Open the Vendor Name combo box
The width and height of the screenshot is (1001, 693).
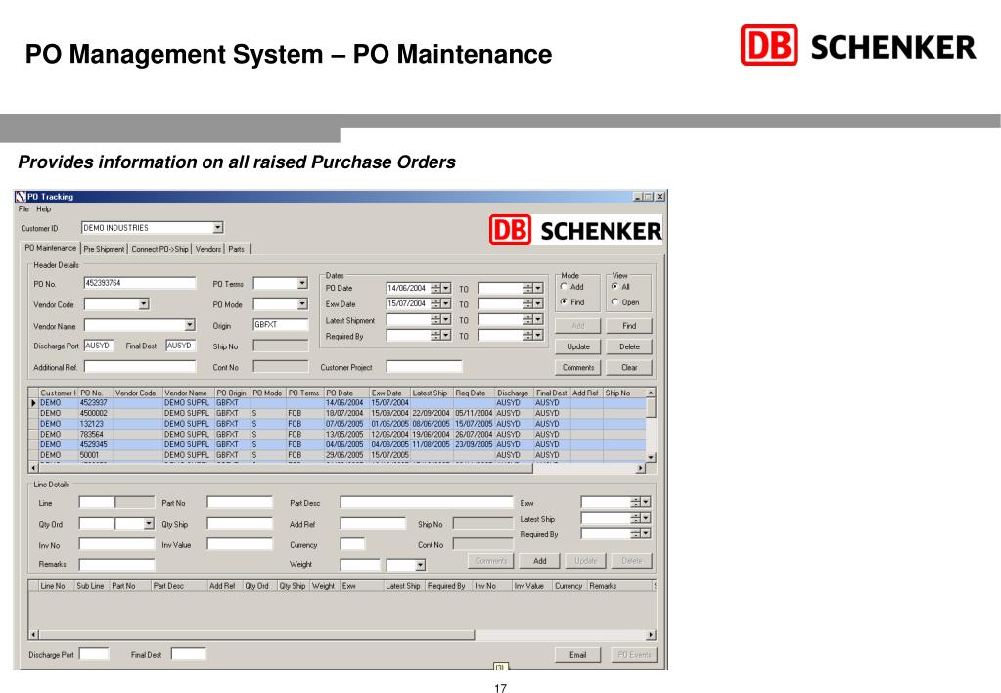(190, 325)
